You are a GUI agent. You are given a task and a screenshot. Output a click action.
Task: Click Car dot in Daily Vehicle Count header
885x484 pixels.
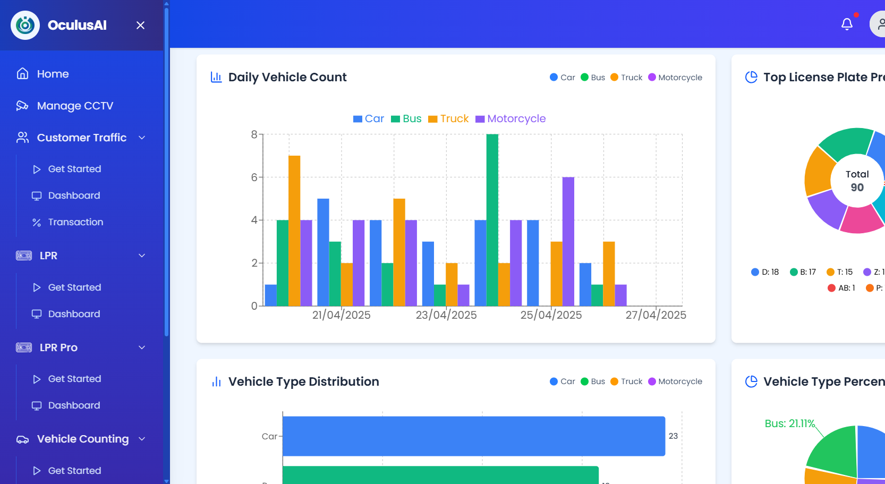(x=554, y=77)
